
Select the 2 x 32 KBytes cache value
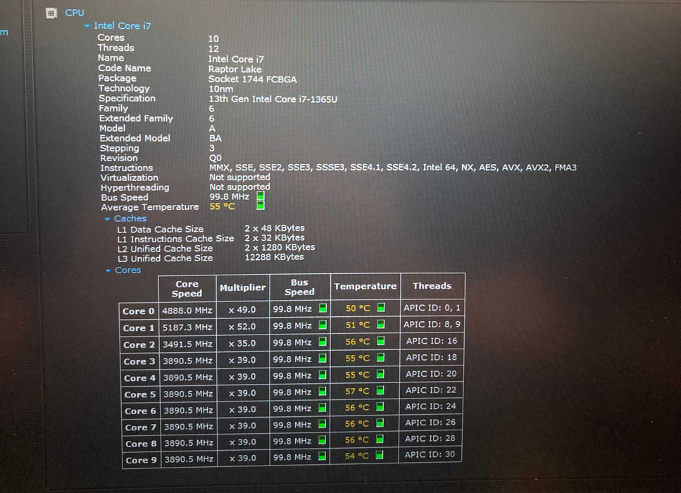click(x=275, y=238)
